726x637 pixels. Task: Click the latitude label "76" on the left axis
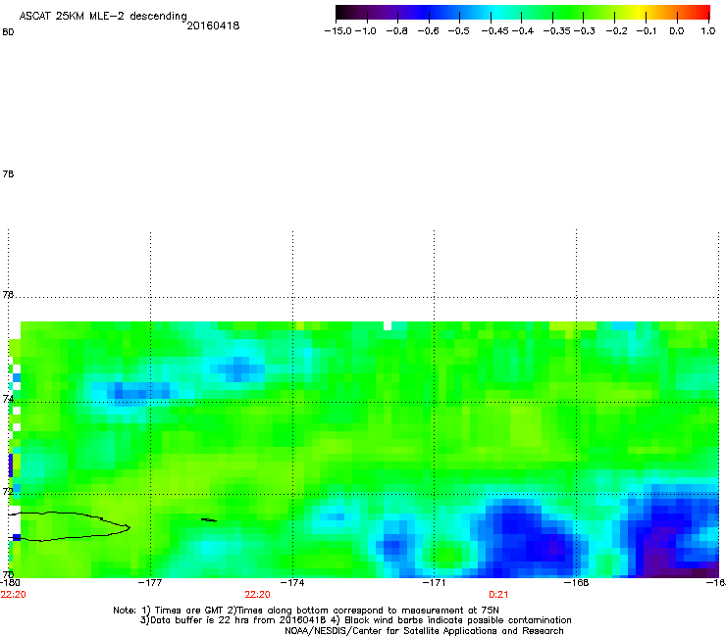click(8, 295)
